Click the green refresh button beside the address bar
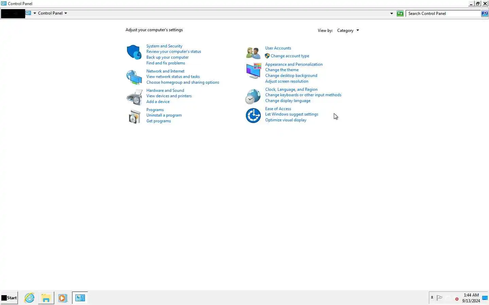This screenshot has width=489, height=305. click(400, 14)
